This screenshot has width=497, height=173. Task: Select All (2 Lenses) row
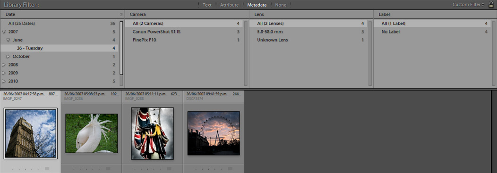coord(308,24)
